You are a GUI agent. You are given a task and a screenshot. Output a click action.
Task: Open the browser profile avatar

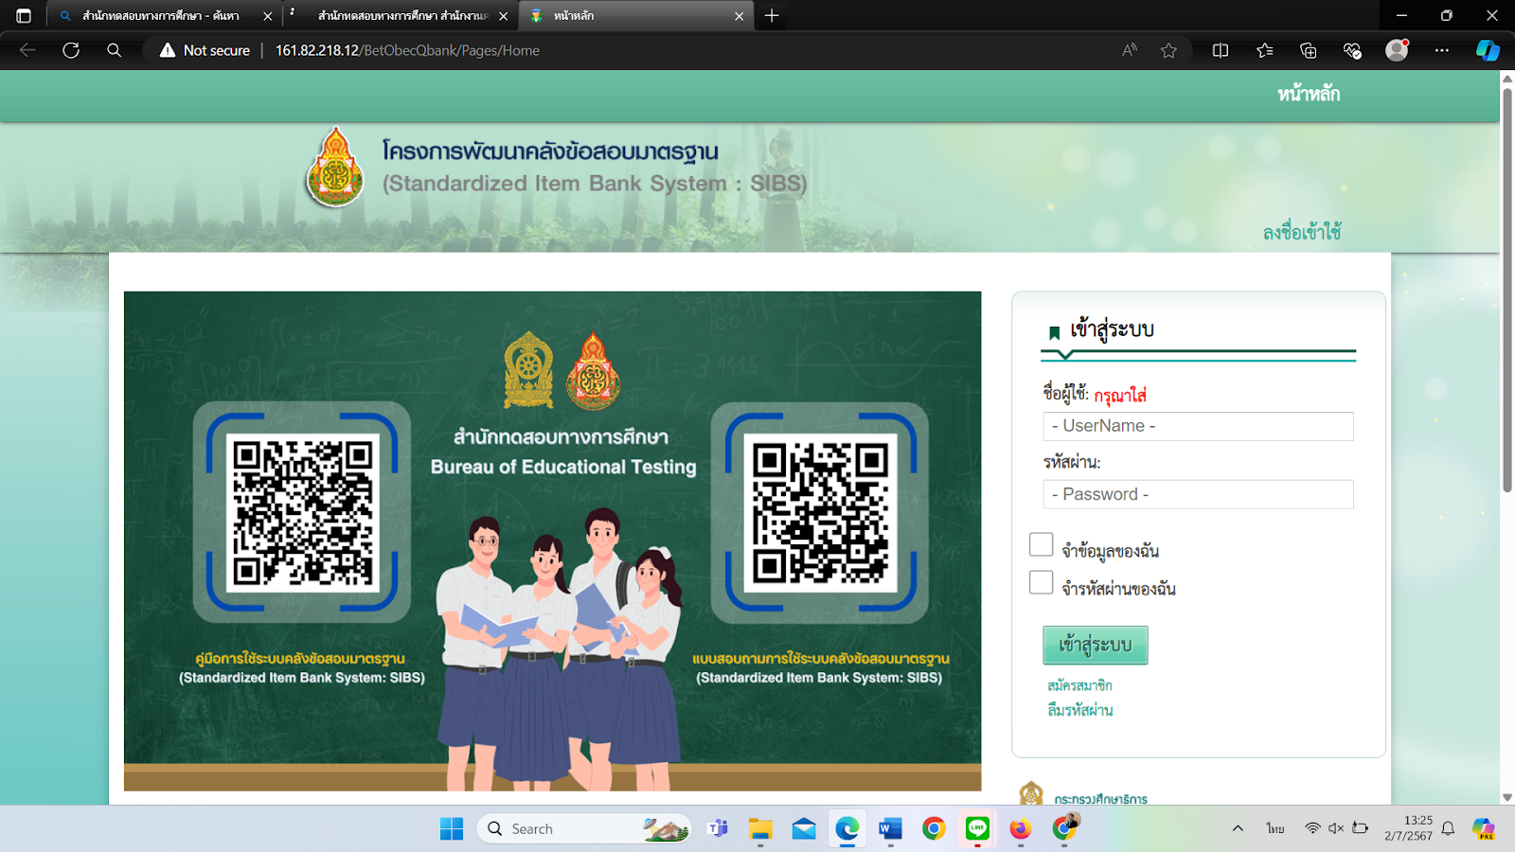[1397, 50]
